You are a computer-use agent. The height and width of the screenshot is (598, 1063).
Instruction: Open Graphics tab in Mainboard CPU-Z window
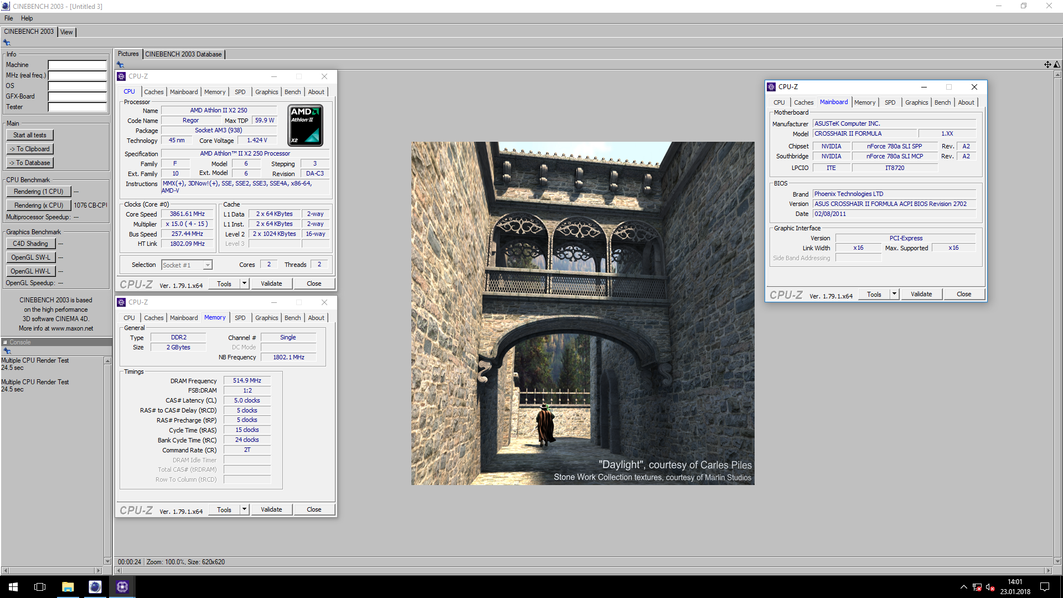[916, 102]
